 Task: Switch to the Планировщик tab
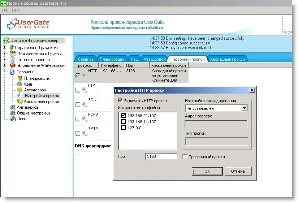(x=112, y=59)
